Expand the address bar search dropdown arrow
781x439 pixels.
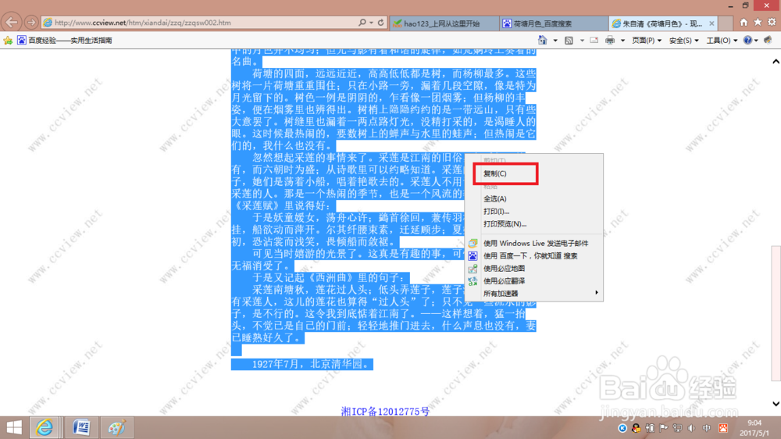(372, 23)
